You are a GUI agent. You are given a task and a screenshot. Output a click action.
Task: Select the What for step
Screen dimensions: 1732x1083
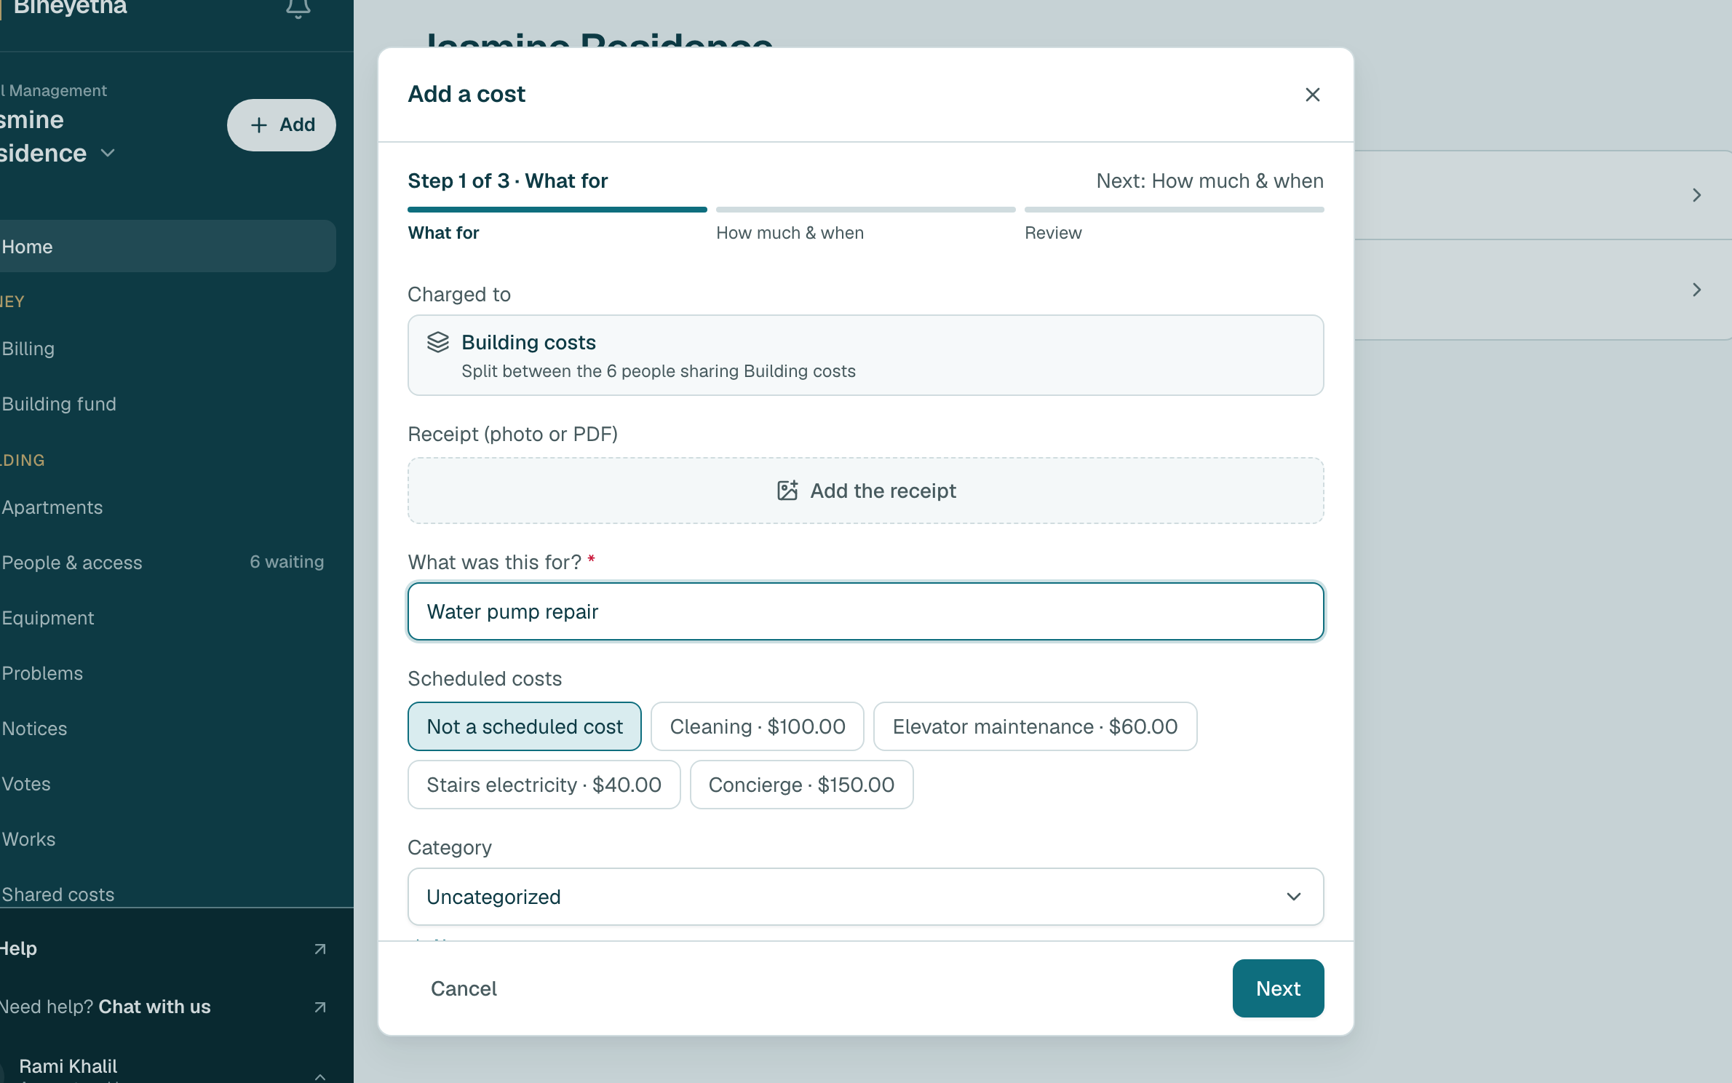[x=443, y=233]
